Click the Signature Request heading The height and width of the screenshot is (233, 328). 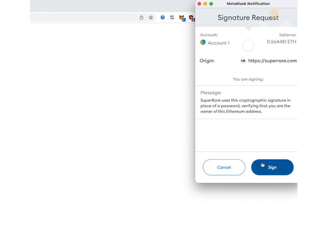point(248,18)
